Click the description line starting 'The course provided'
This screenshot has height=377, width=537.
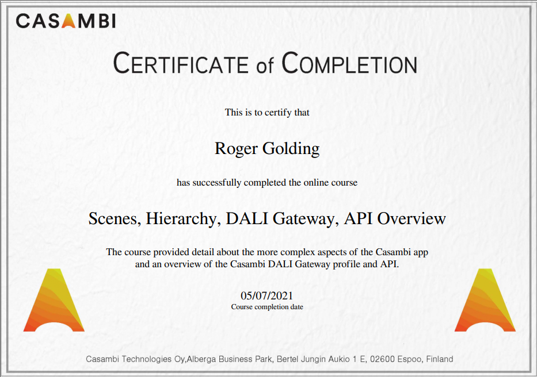pyautogui.click(x=267, y=252)
